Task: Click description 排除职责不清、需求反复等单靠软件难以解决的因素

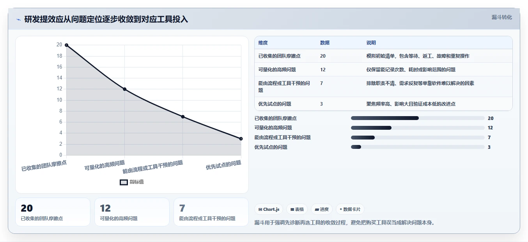Action: pos(420,83)
